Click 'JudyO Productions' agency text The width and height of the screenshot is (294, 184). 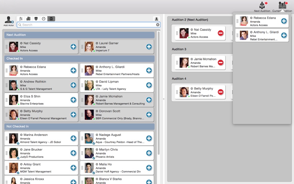coord(32,157)
